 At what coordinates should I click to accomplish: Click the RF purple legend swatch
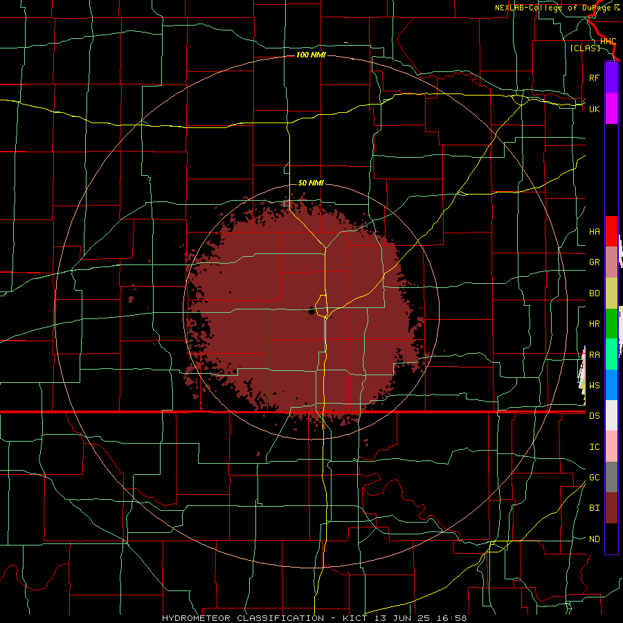[x=611, y=78]
